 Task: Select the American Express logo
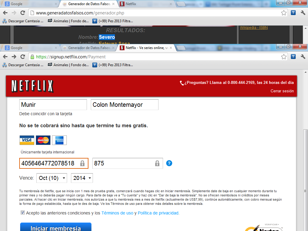pyautogui.click(x=59, y=140)
